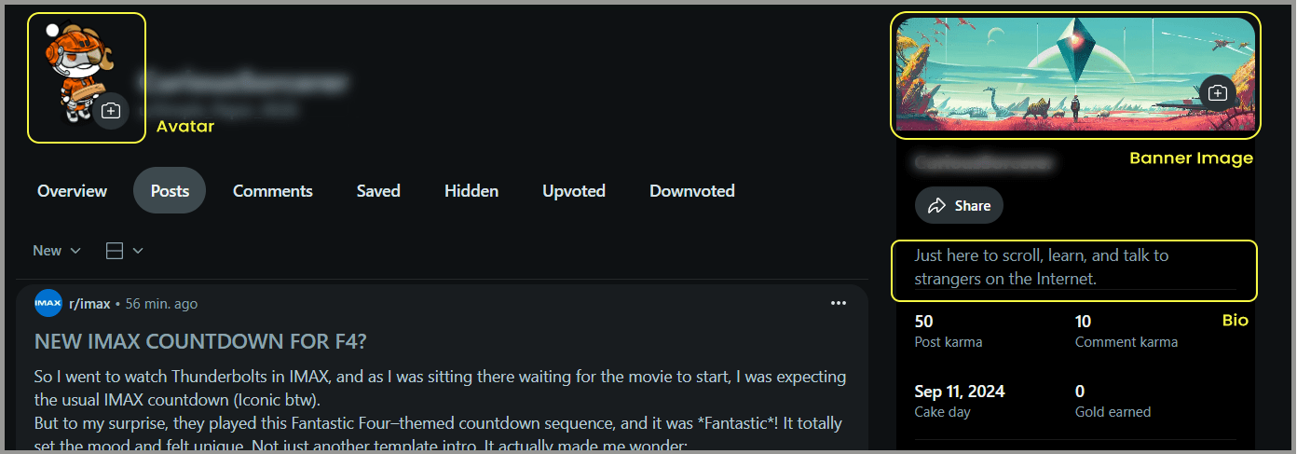Select the Posts tab

click(x=170, y=191)
